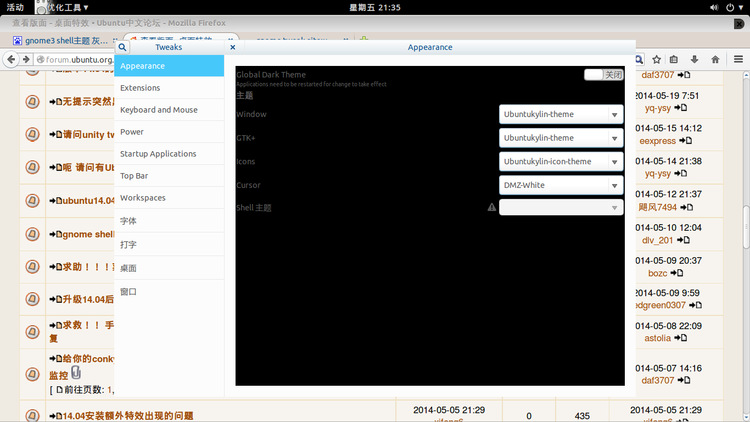Open the 优化工具 application menu
750x422 pixels.
pos(61,7)
